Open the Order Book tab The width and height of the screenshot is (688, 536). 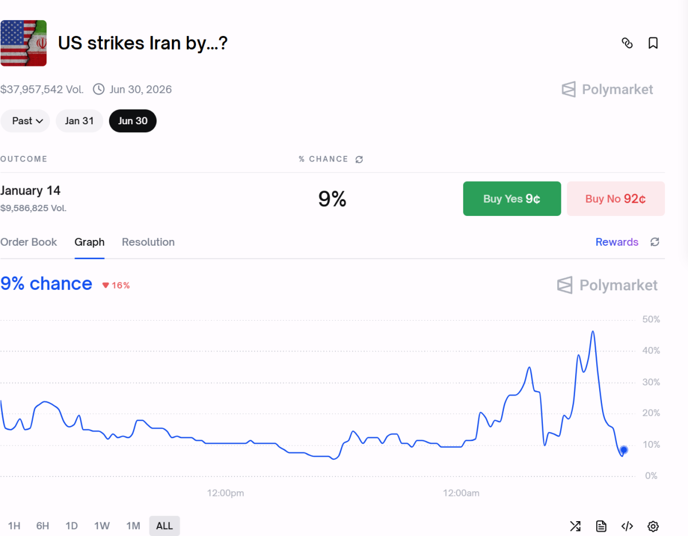pyautogui.click(x=29, y=242)
